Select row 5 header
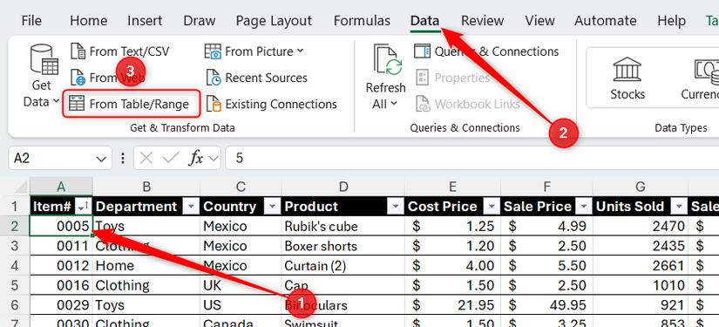This screenshot has height=327, width=719. [15, 285]
